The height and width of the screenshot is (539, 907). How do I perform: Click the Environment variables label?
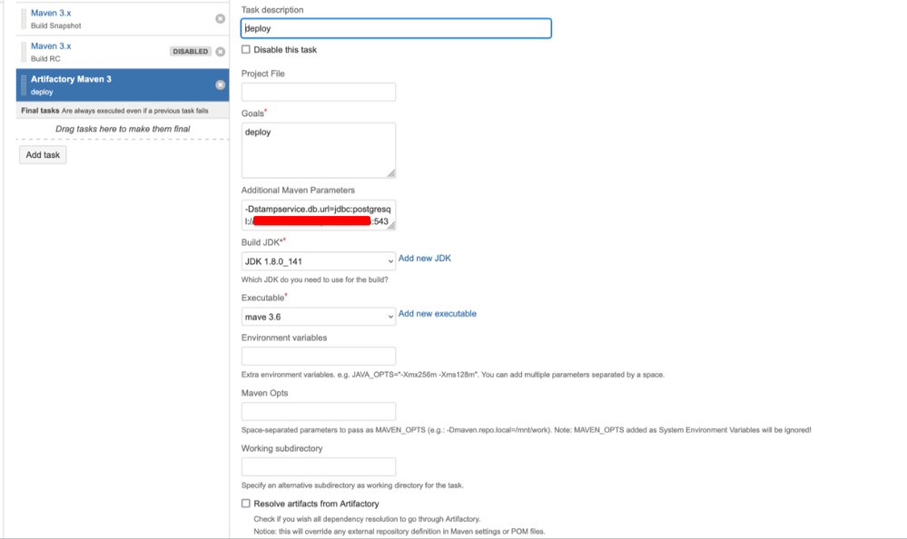[x=284, y=338]
